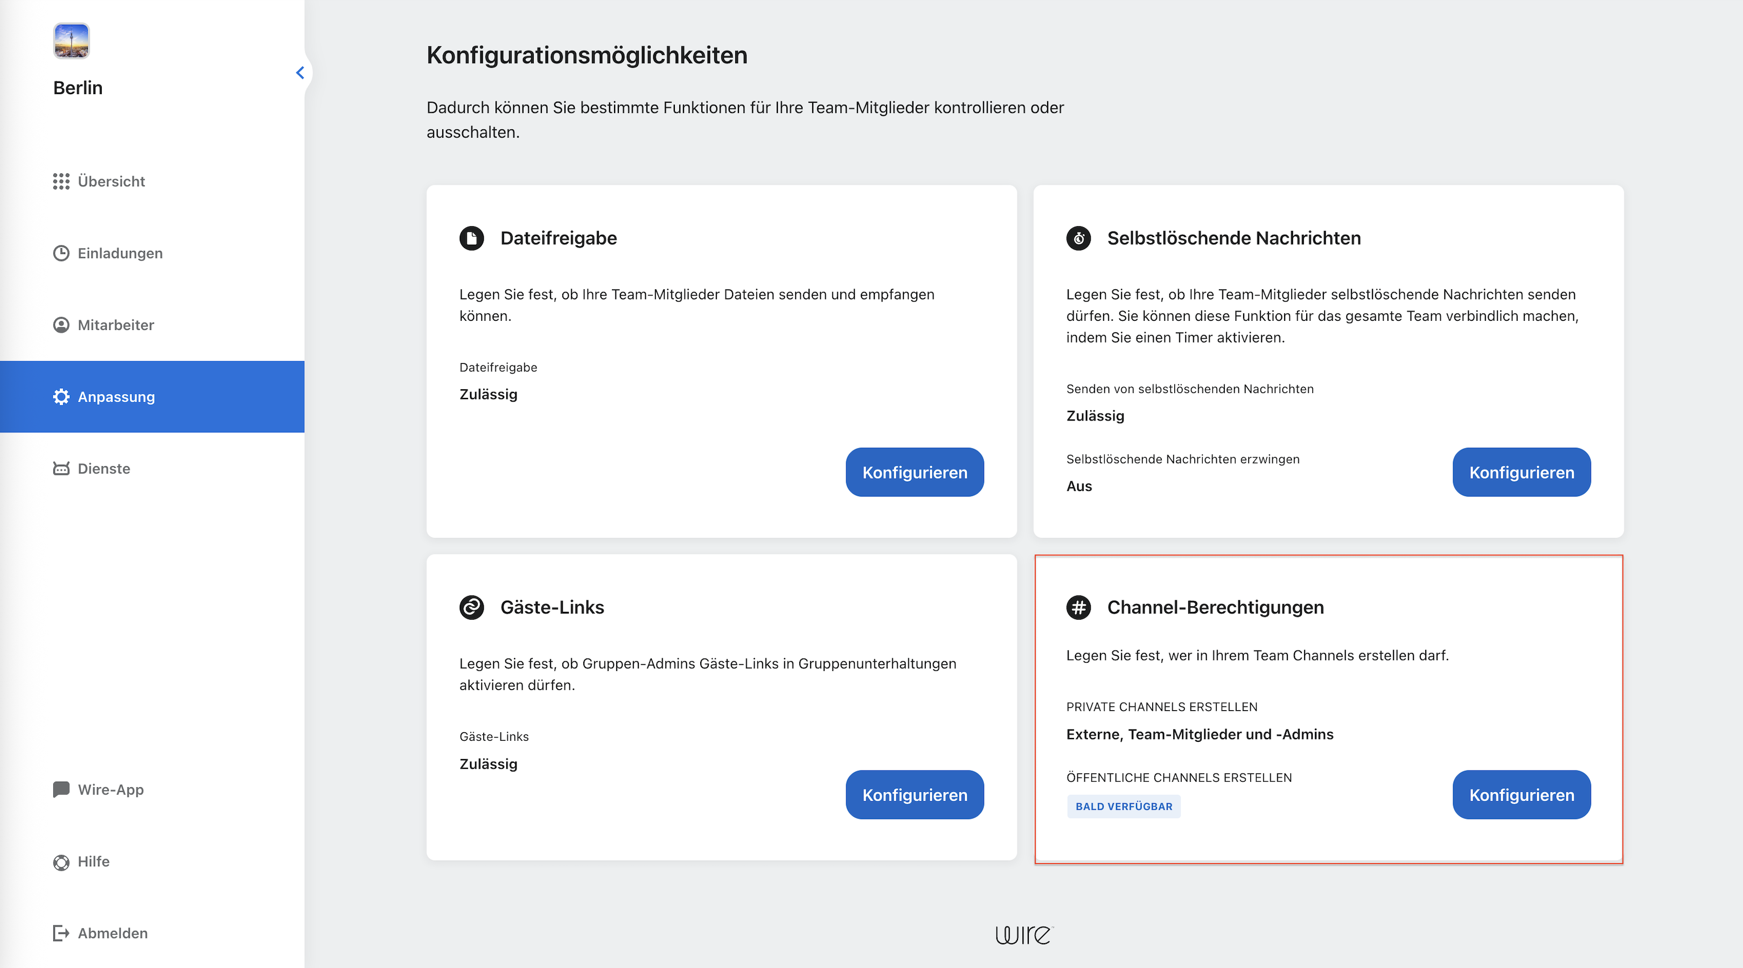The height and width of the screenshot is (968, 1743).
Task: Click Konfigurieren in the Gäste-Links card
Action: [915, 795]
